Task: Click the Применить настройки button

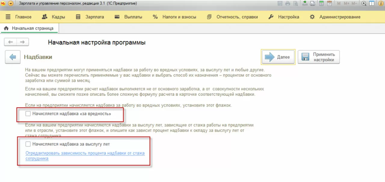Action: click(319, 57)
